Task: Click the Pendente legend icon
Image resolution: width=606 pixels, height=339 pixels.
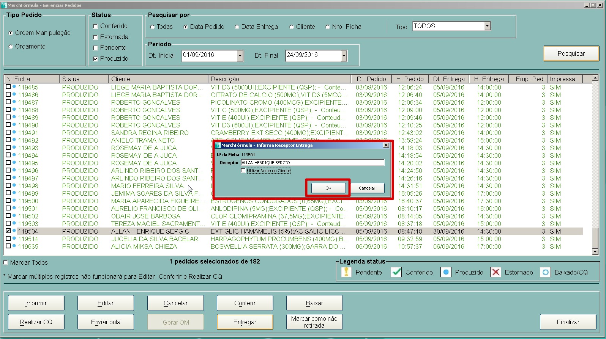Action: point(346,272)
